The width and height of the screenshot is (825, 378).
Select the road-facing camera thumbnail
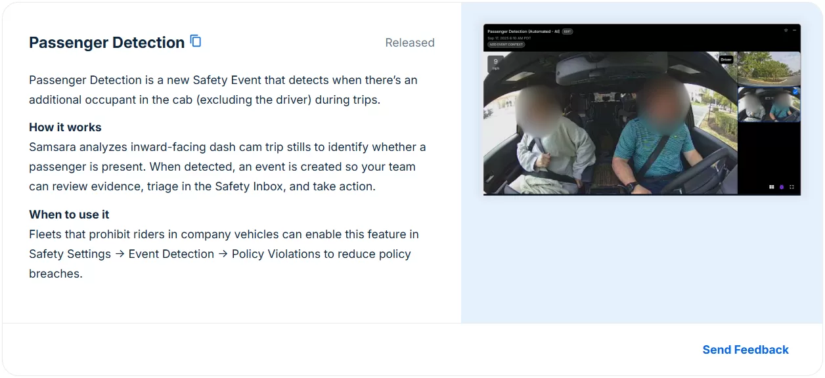[x=769, y=68]
